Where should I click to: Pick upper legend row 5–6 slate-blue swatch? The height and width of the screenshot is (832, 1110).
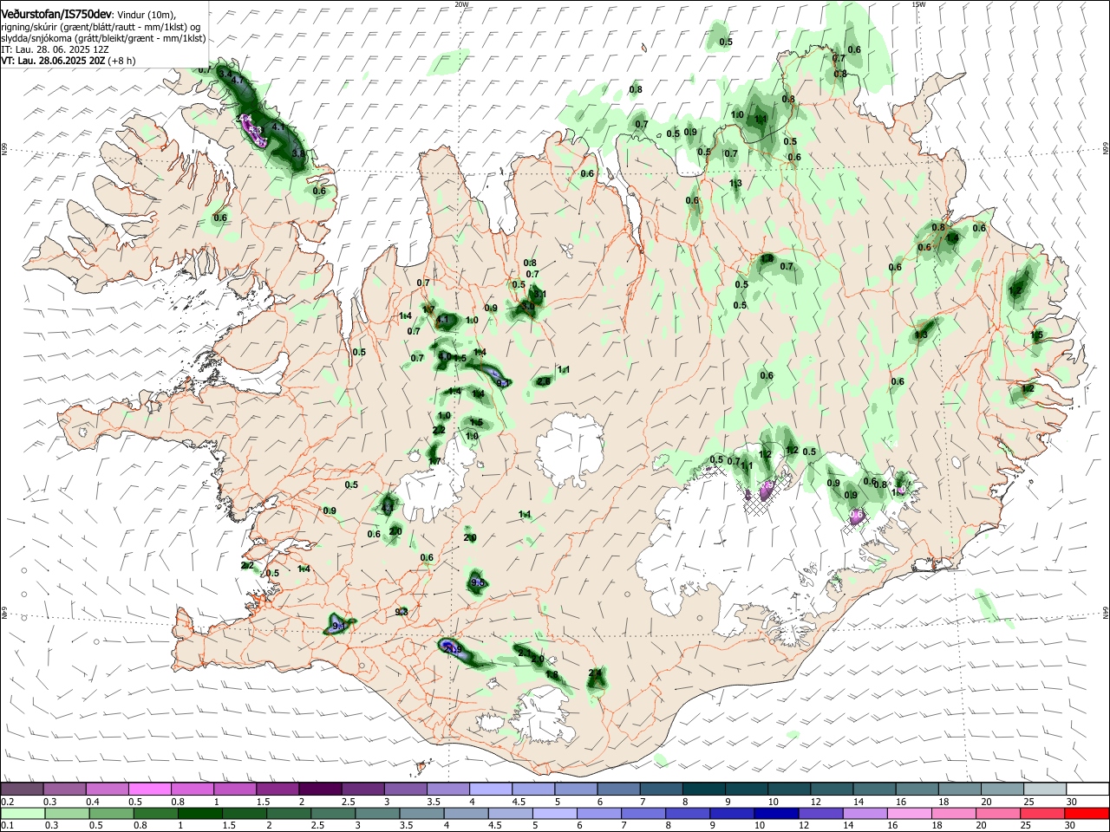(576, 790)
